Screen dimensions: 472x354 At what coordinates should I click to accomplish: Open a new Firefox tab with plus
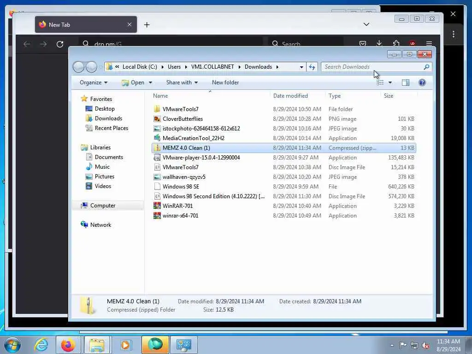tap(147, 25)
